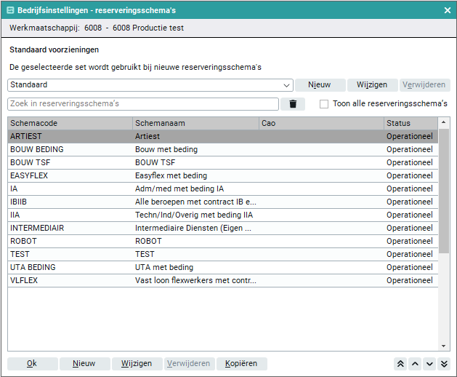Sort by the Status column header
The height and width of the screenshot is (377, 457).
coord(411,123)
